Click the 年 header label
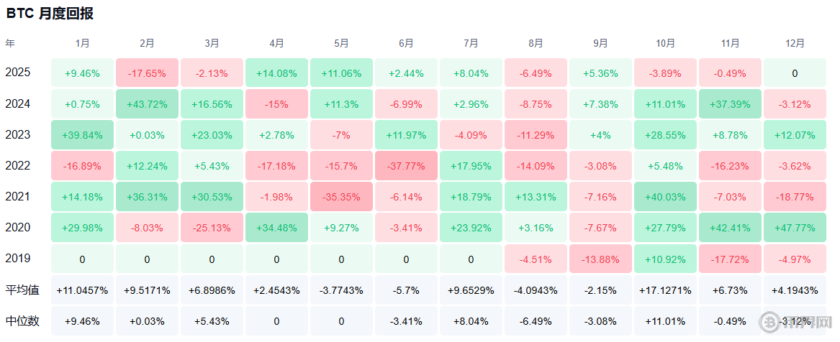Screen dimensions: 840x342 click(10, 43)
